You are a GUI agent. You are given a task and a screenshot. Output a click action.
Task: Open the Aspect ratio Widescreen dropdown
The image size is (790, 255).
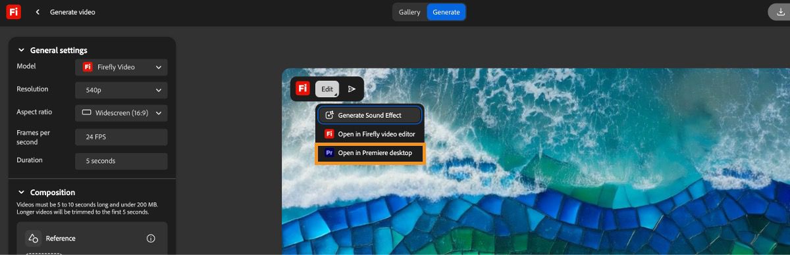(121, 113)
